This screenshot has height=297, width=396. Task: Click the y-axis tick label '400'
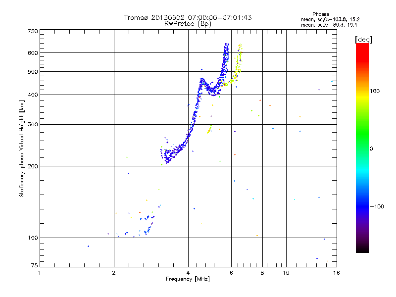(33, 95)
